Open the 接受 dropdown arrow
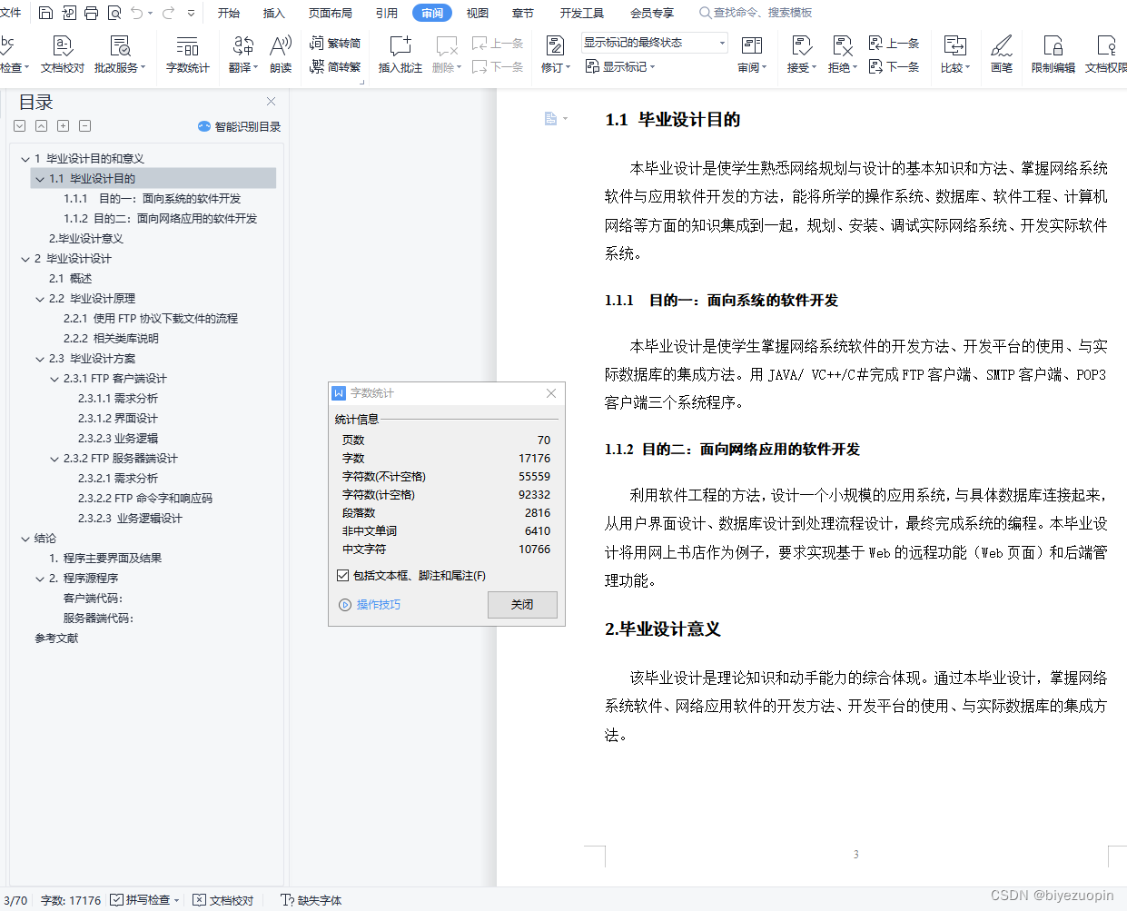Viewport: 1127px width, 911px height. point(813,66)
